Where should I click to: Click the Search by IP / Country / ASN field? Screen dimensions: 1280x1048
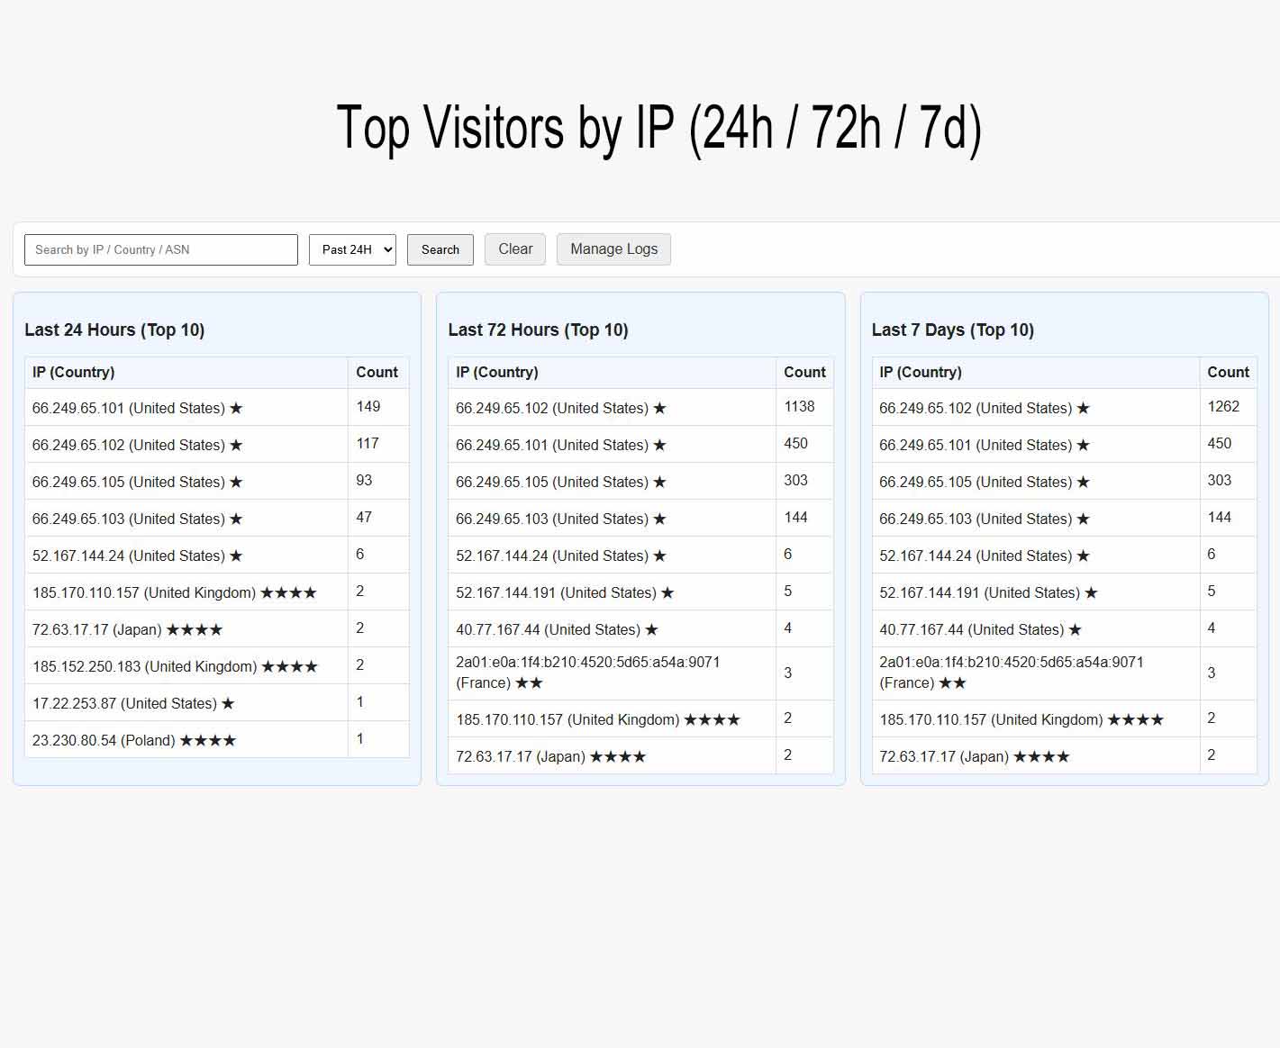click(x=161, y=249)
